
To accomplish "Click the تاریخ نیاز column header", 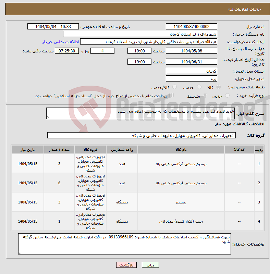I will 28,150.
